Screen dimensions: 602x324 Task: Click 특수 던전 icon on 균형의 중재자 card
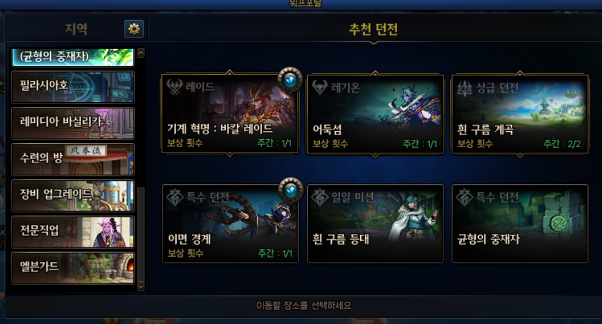464,198
